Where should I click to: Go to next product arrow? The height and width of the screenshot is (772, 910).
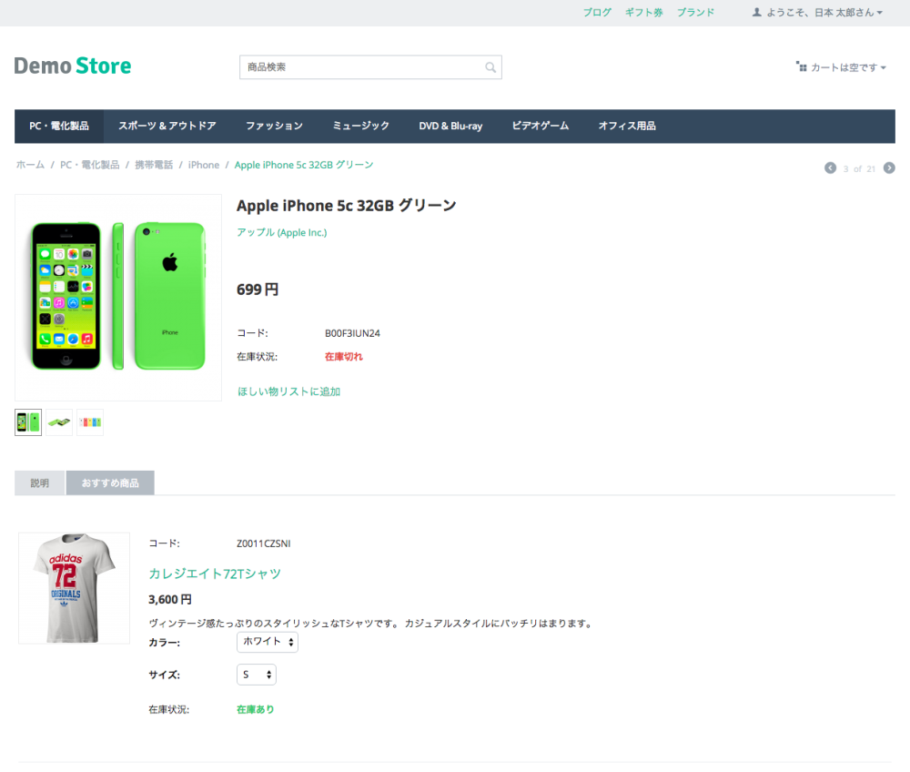(x=889, y=168)
